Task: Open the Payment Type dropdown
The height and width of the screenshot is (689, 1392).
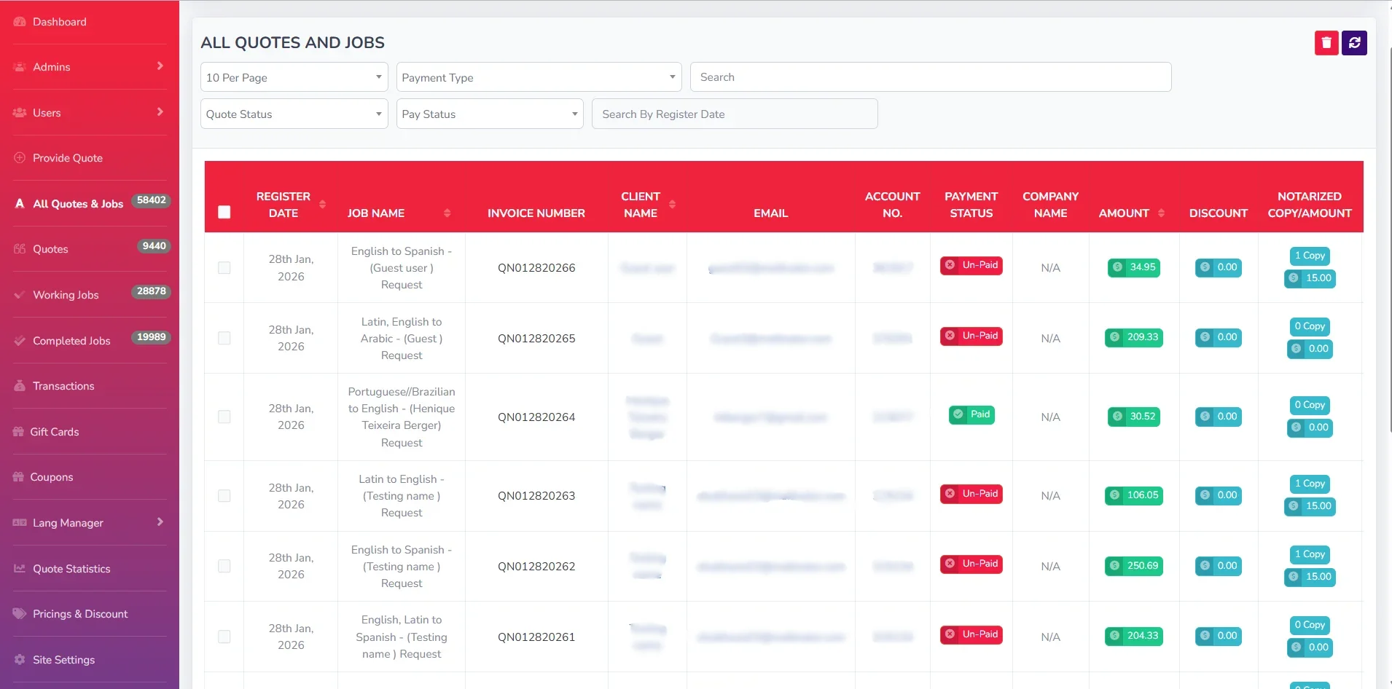Action: tap(539, 77)
